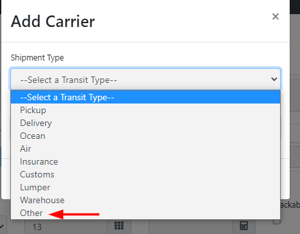Viewport: 300px width, 234px height.
Task: Click the Shipment Type label
Action: pyautogui.click(x=37, y=58)
